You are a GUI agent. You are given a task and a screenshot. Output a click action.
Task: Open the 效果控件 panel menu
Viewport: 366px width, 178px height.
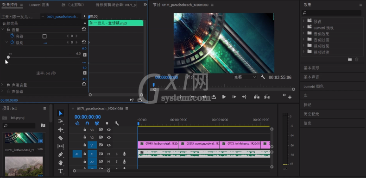click(x=21, y=5)
